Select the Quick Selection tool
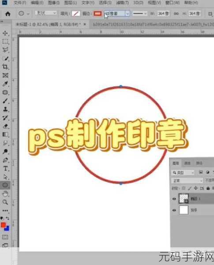The width and height of the screenshot is (214, 265). (x=5, y=58)
